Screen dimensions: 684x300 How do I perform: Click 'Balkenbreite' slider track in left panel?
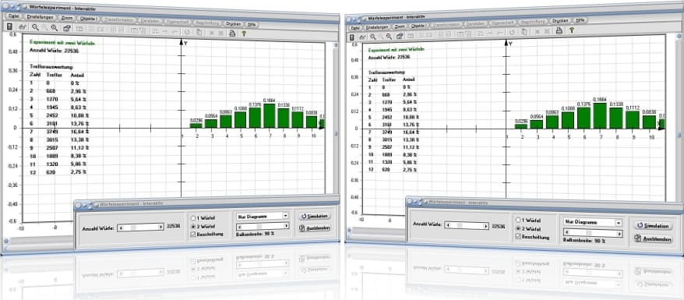pos(263,226)
